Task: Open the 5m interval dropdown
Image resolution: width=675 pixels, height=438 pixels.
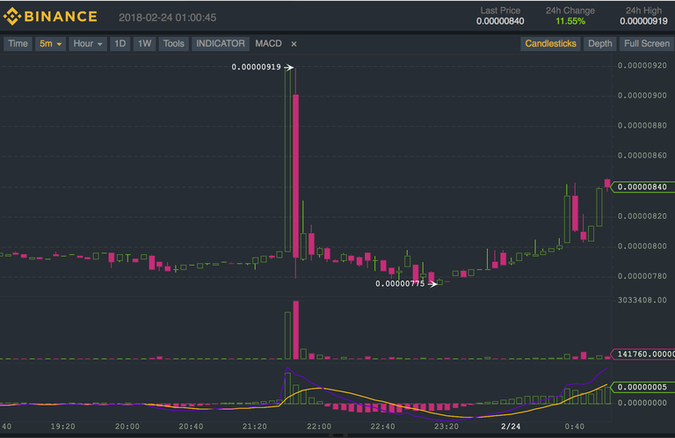Action: click(50, 43)
